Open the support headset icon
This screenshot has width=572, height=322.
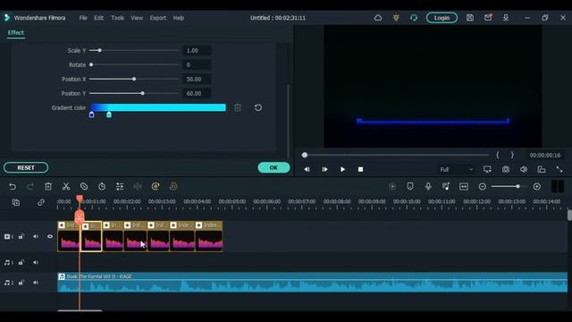[413, 18]
